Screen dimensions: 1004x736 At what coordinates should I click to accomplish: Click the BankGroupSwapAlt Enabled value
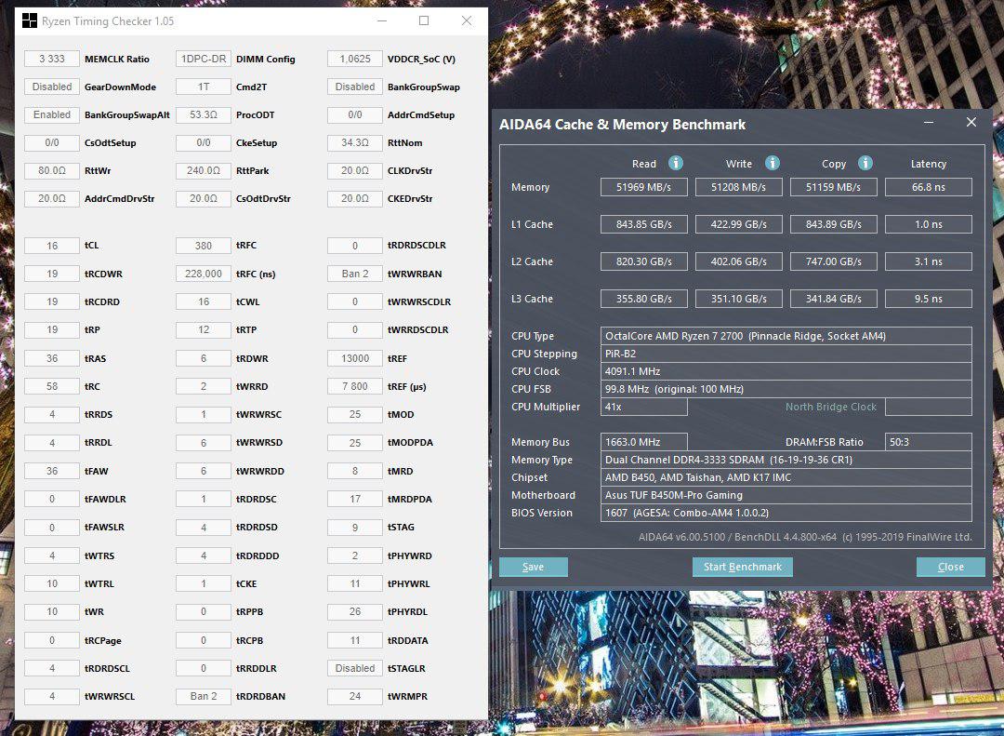(x=52, y=114)
